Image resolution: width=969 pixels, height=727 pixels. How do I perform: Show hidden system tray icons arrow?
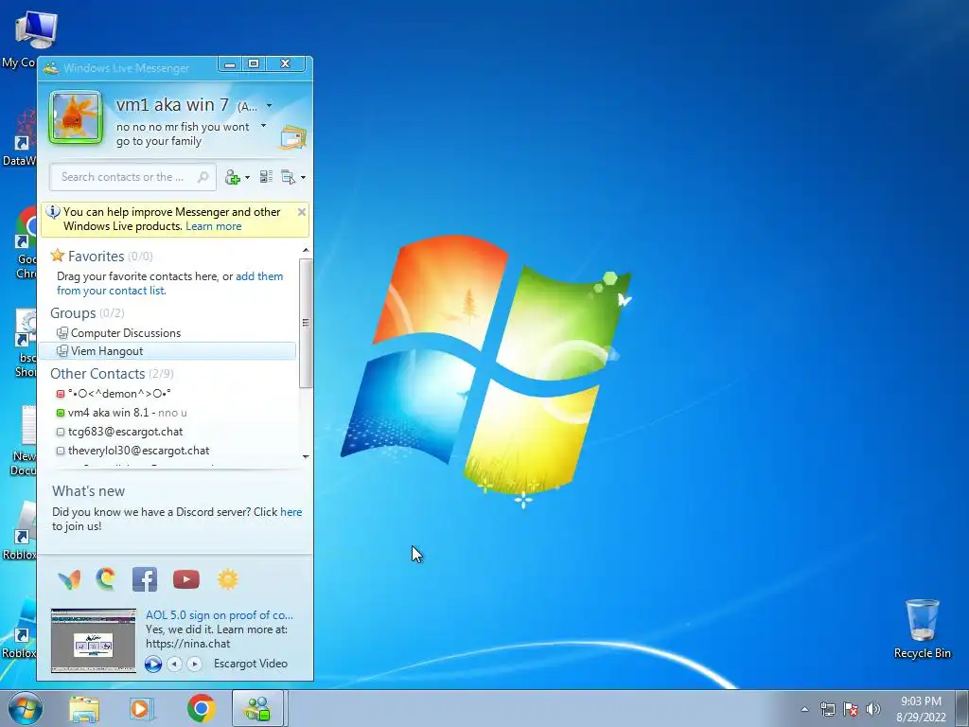(x=804, y=709)
